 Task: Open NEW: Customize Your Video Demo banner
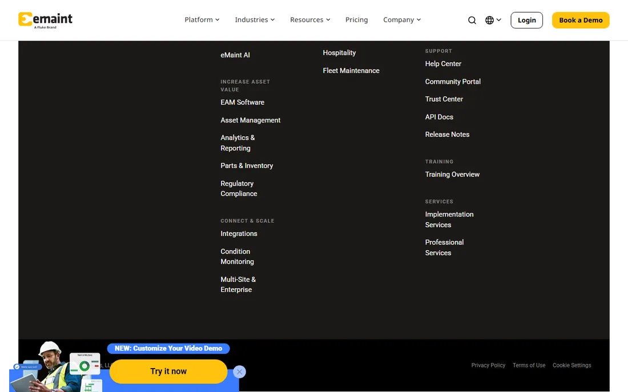tap(168, 349)
